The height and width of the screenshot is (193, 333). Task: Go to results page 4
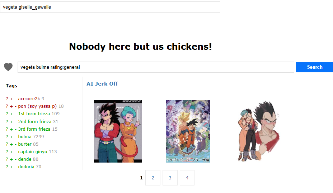(187, 178)
